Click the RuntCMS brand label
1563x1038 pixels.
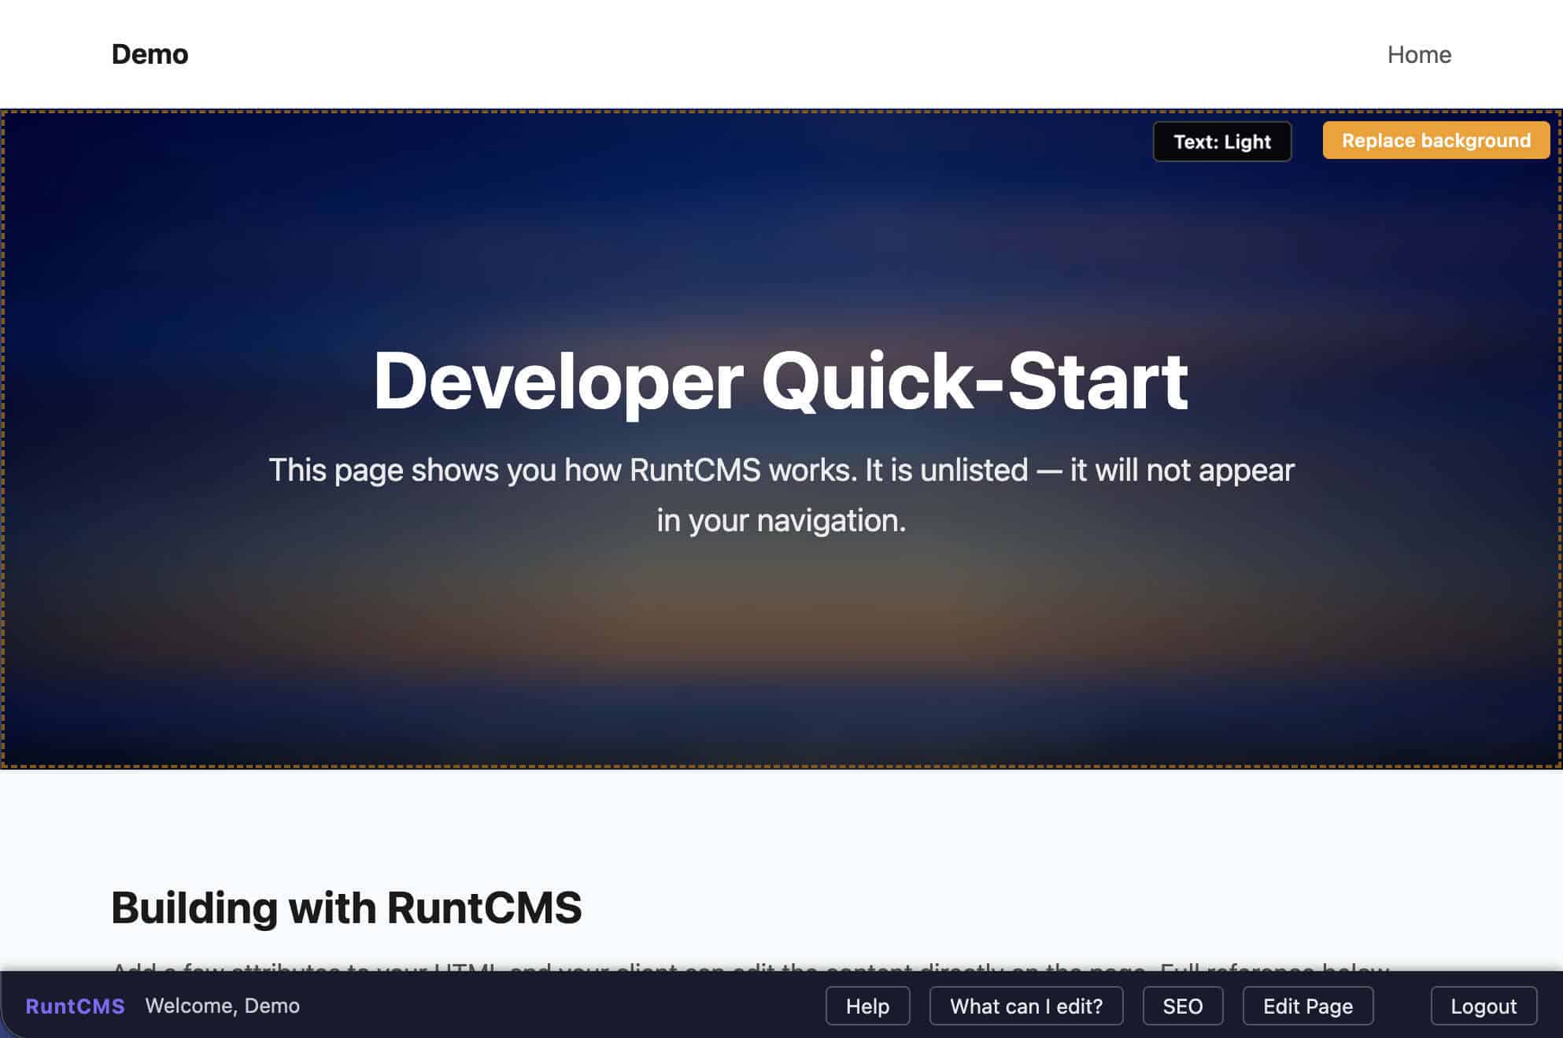coord(75,1005)
